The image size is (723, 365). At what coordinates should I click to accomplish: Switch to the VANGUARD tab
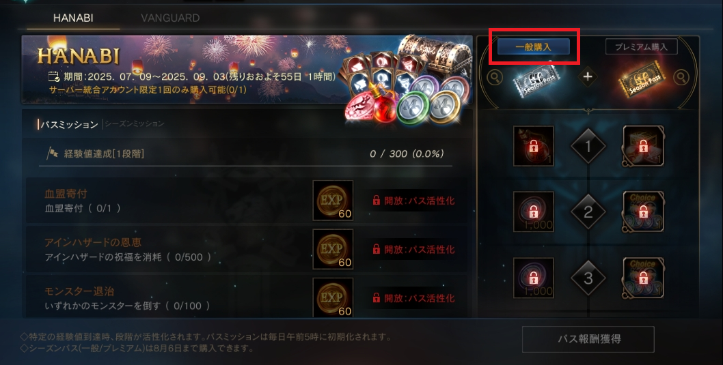pos(170,18)
